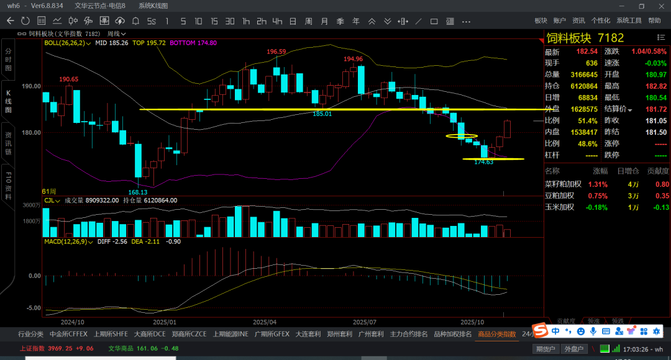Open the 分时图 side tab

[8, 59]
